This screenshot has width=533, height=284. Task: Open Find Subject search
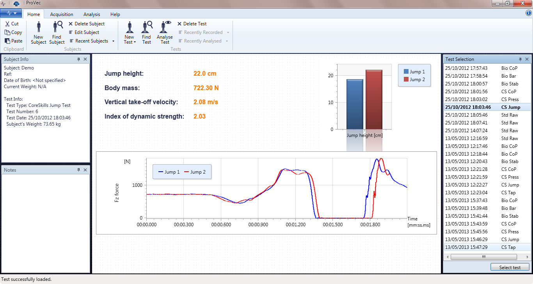[57, 33]
